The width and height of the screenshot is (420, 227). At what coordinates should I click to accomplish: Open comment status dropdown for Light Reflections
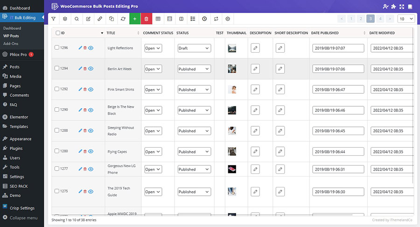[153, 48]
